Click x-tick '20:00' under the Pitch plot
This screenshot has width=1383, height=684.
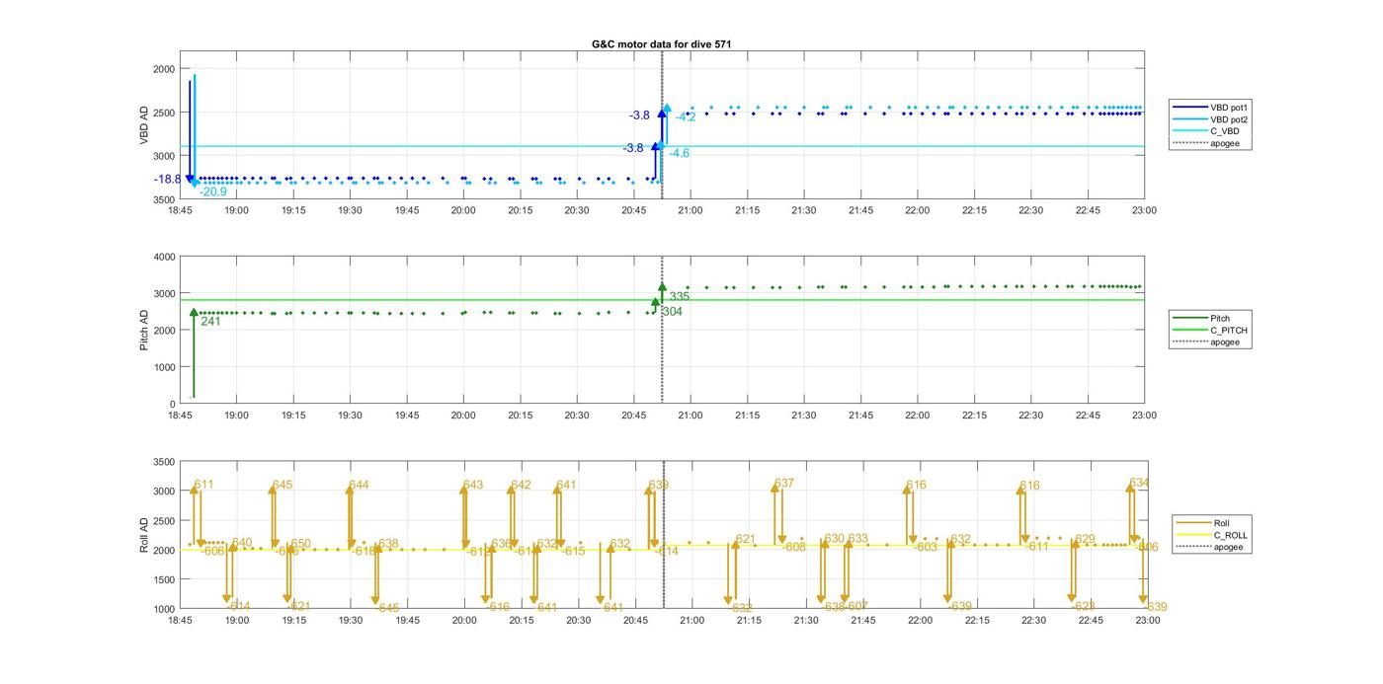pyautogui.click(x=463, y=416)
